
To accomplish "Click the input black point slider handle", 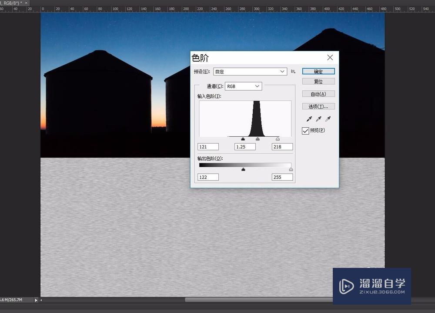I will (243, 139).
